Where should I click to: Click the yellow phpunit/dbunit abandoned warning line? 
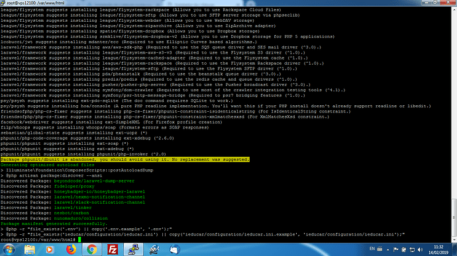[125, 159]
